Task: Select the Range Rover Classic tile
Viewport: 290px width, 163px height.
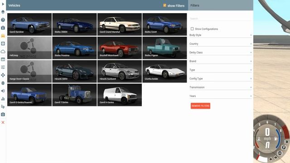Action: (x=29, y=71)
